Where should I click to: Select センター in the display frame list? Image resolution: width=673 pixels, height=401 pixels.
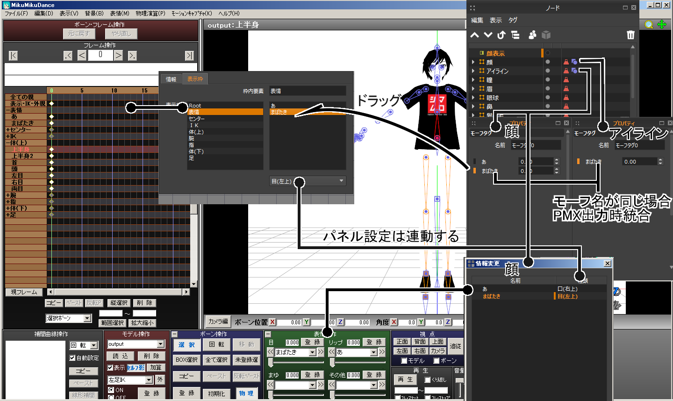pyautogui.click(x=225, y=119)
